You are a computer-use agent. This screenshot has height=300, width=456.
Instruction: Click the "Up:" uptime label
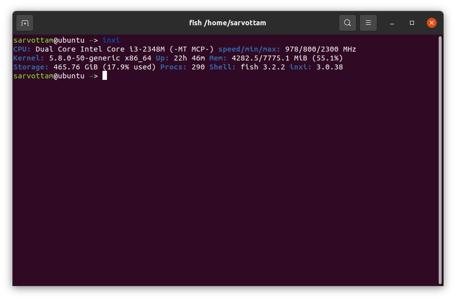tap(162, 58)
